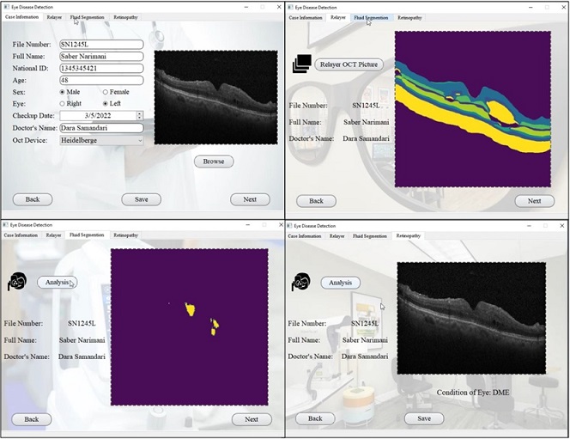Screen dimensions: 570x439
Task: Click the Doctor's Name input field
Action: pos(100,128)
